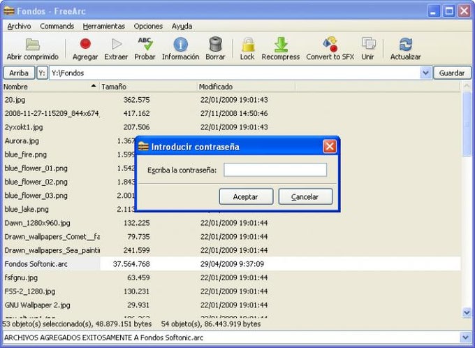Open the Commands menu

point(57,27)
